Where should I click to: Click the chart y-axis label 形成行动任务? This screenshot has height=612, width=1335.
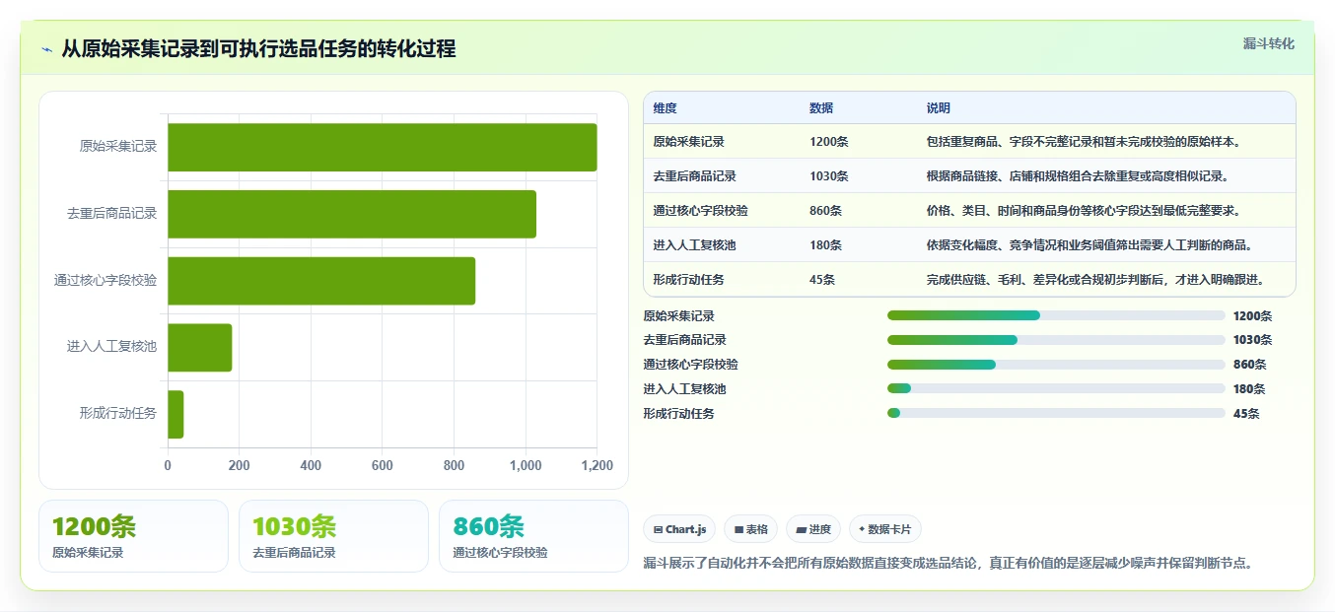[118, 414]
